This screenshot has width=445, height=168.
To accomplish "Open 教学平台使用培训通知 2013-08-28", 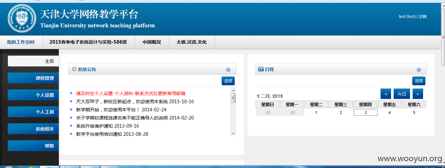I will click(x=112, y=134).
